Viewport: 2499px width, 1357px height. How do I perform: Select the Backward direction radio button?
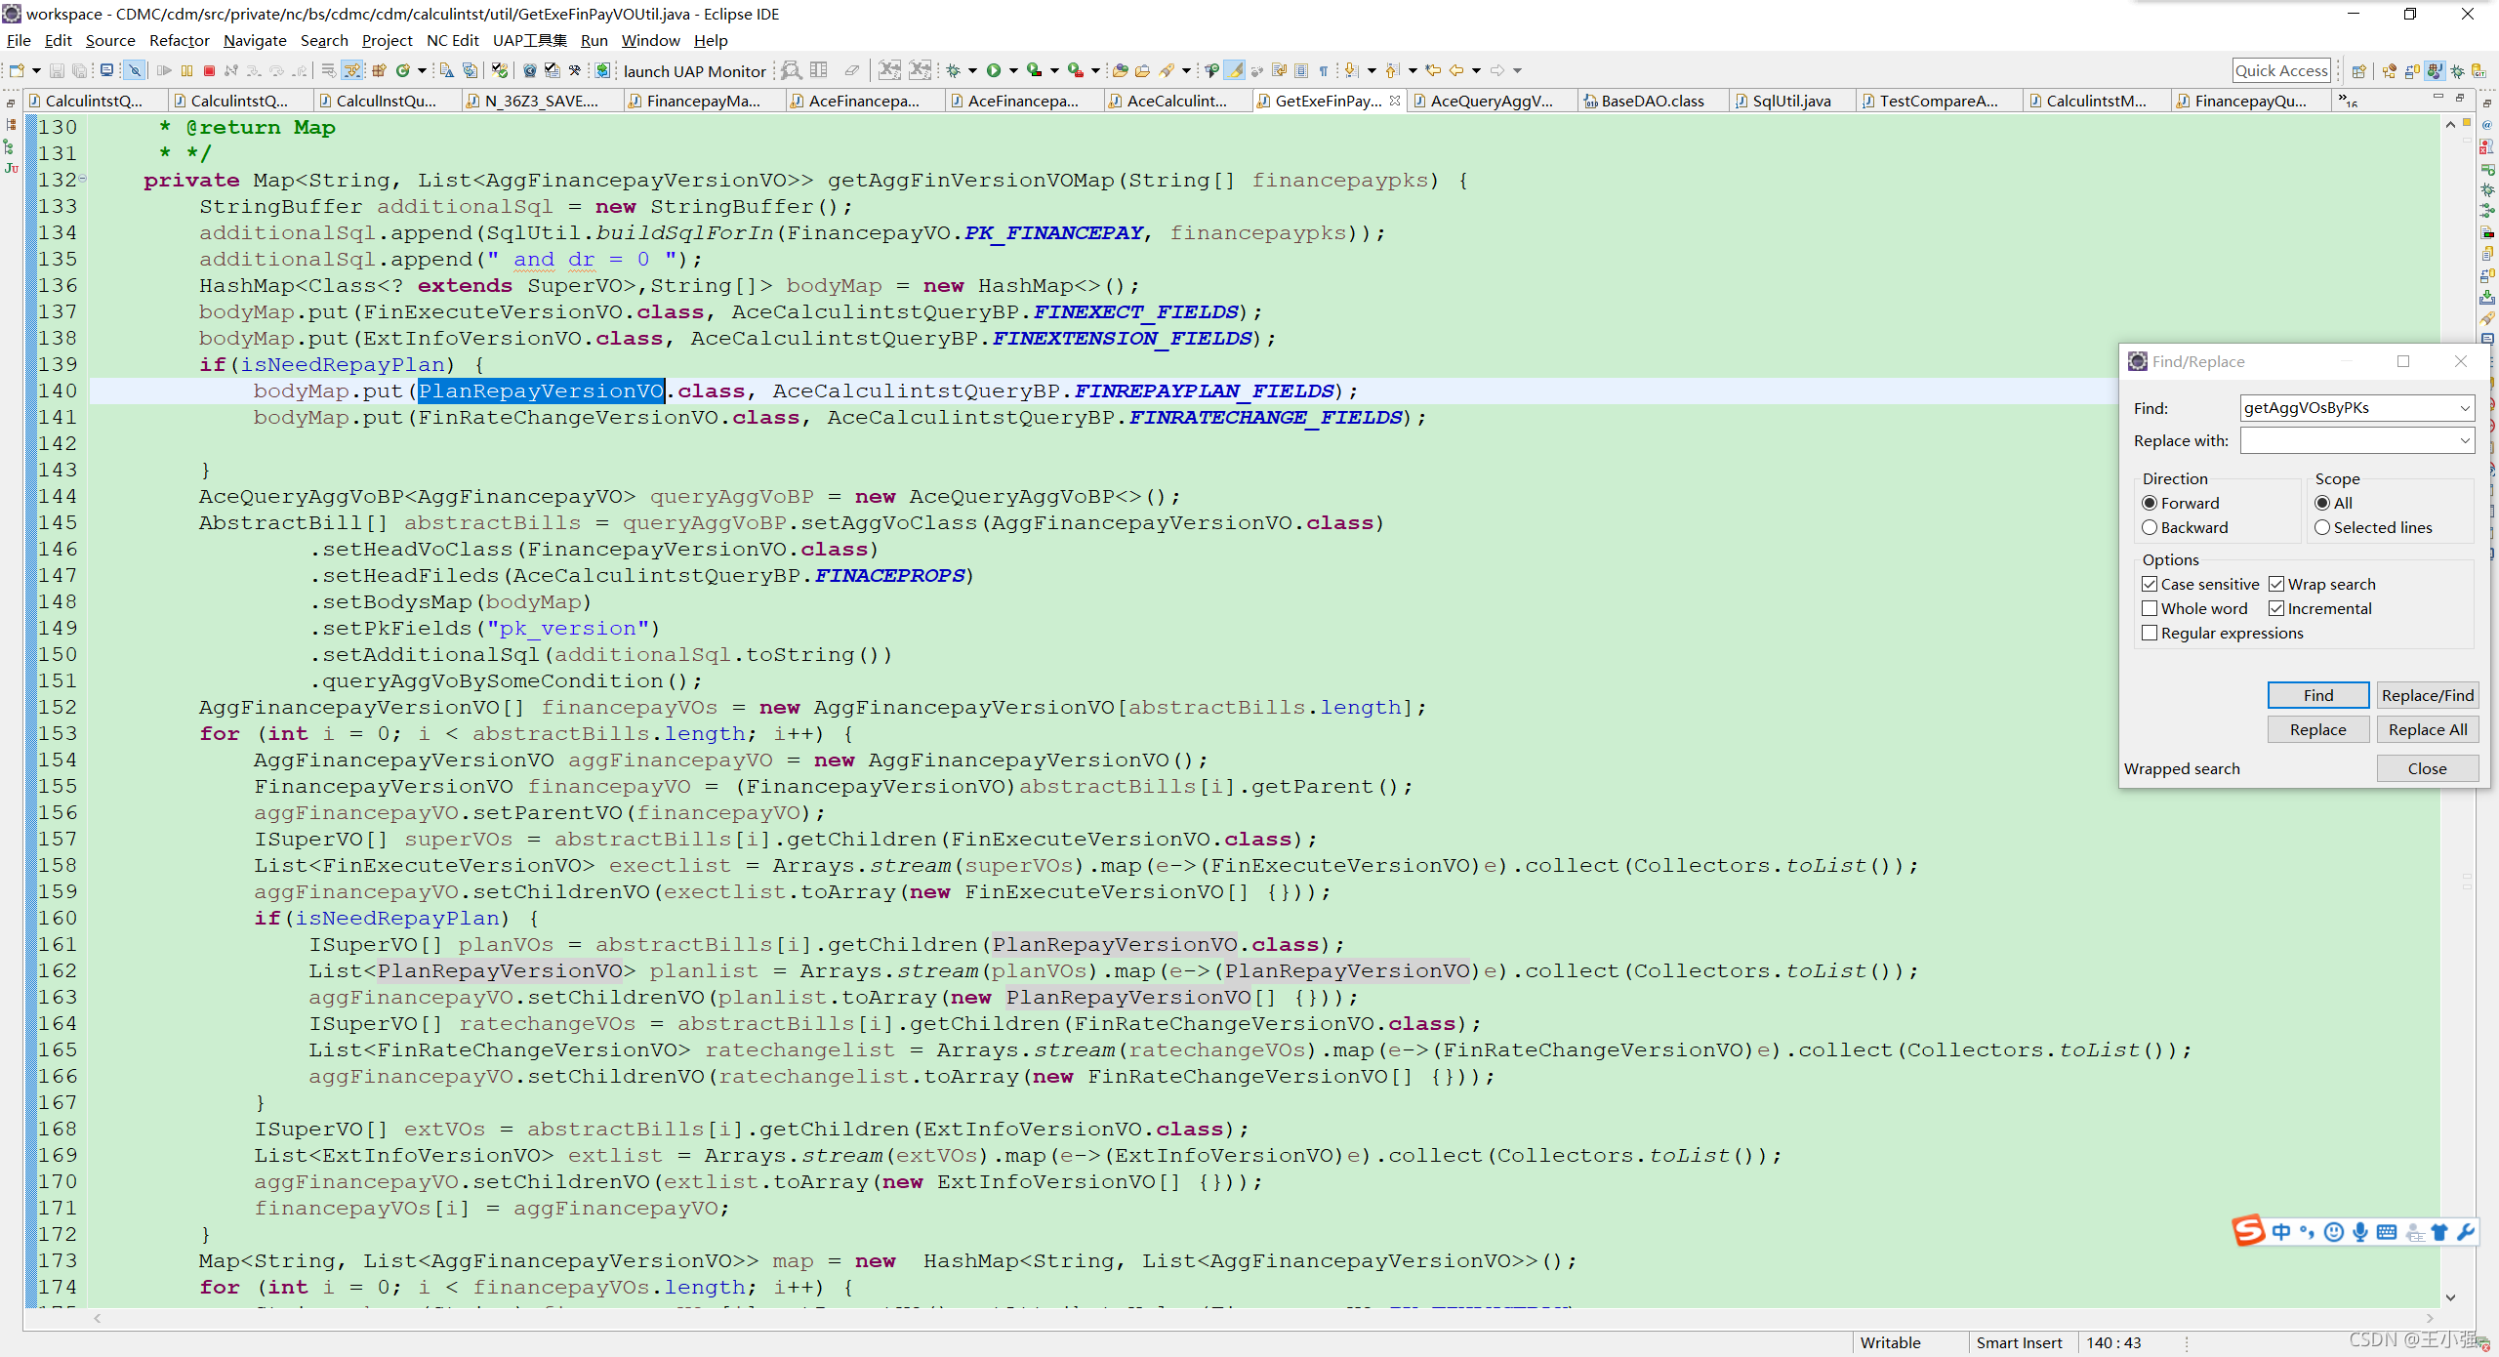2150,527
